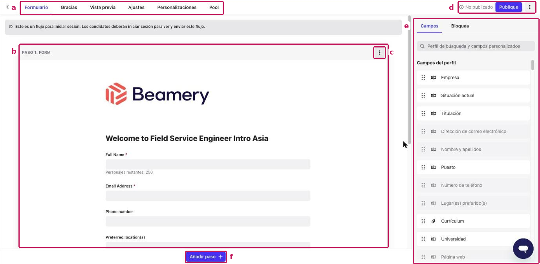Click the search magnifier icon in fields panel
The height and width of the screenshot is (264, 540).
pyautogui.click(x=422, y=46)
